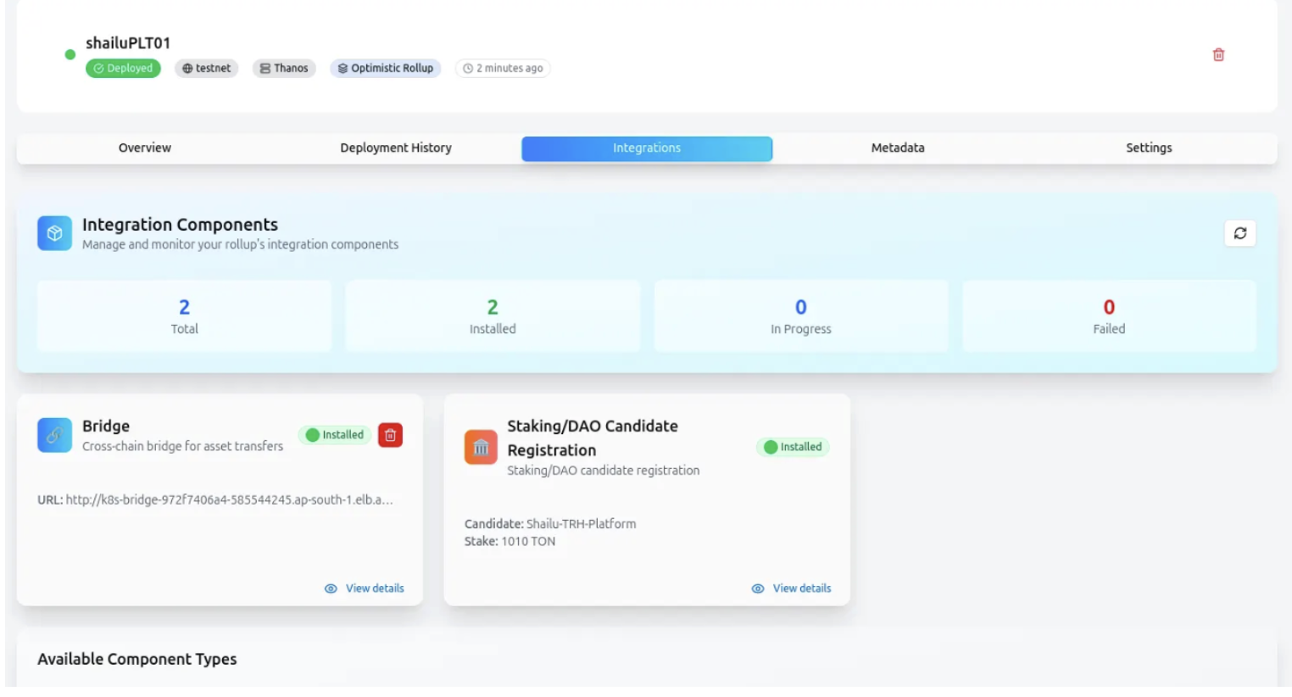
Task: Switch to the Deployment History tab
Action: (x=396, y=148)
